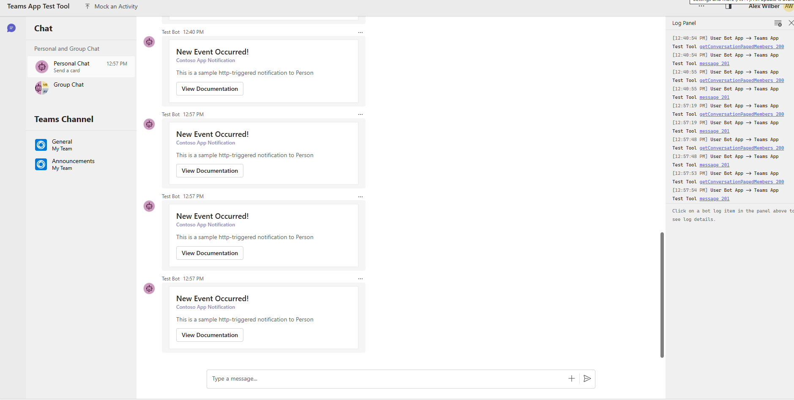Open more options for the 12:40 PM message
This screenshot has width=794, height=400.
point(360,33)
